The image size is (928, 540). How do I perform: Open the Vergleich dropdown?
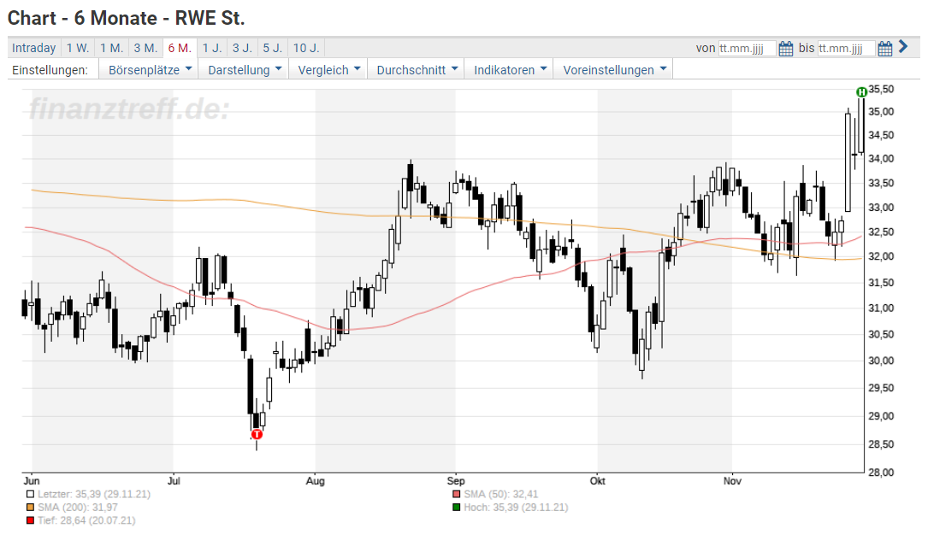[328, 70]
